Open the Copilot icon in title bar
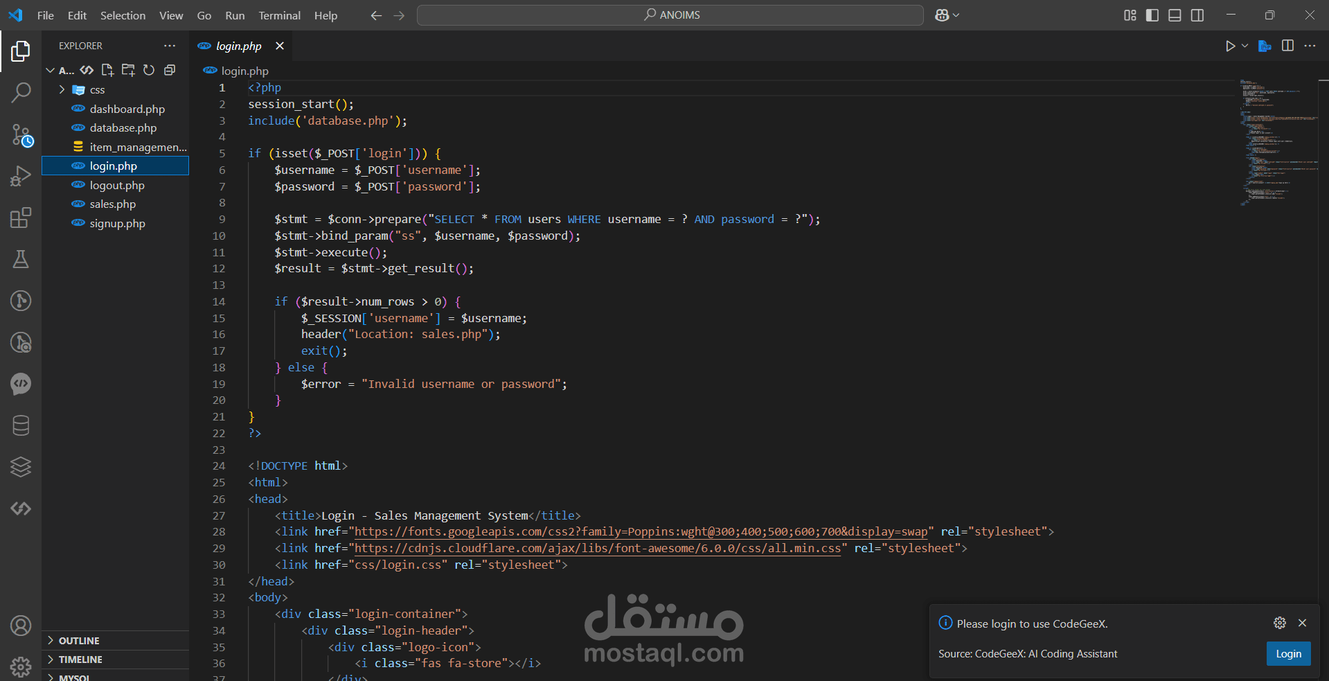The width and height of the screenshot is (1329, 681). click(942, 15)
